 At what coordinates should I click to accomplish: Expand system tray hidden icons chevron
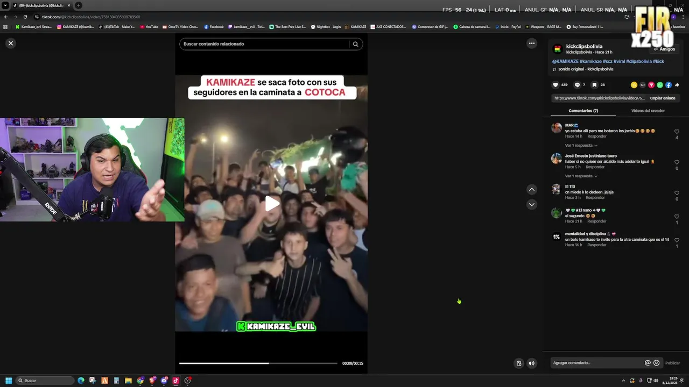point(623,381)
